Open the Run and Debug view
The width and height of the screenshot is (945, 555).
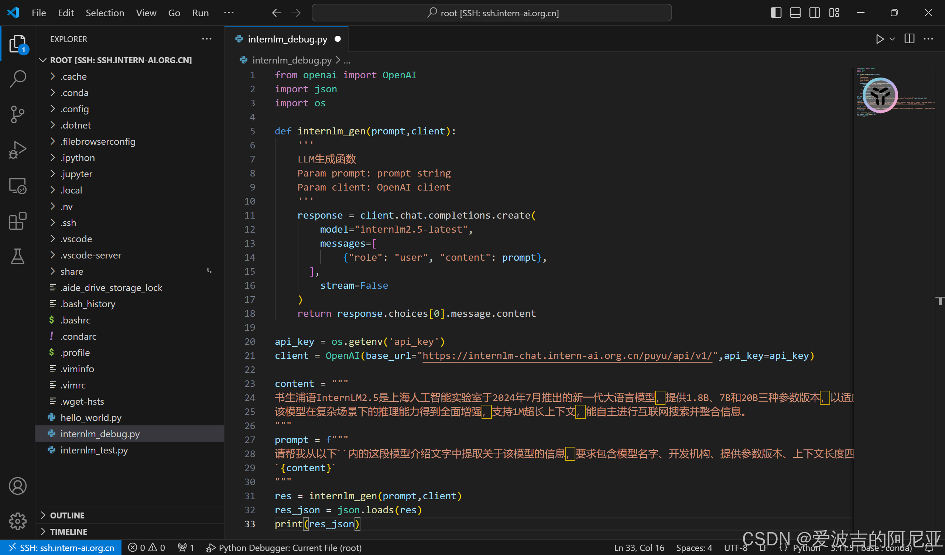[17, 150]
